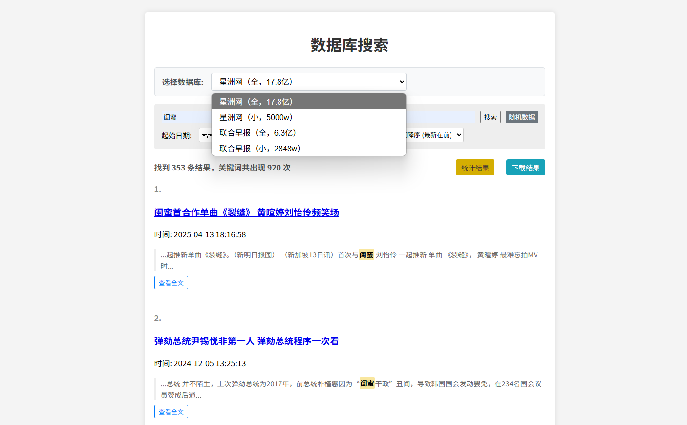Open the article 弹劾总统尹锡悦非第一人
The width and height of the screenshot is (687, 425).
(247, 341)
